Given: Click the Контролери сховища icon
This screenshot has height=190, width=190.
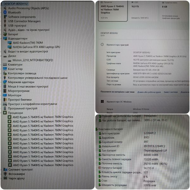Looking at the screenshot, I should 5,73.
